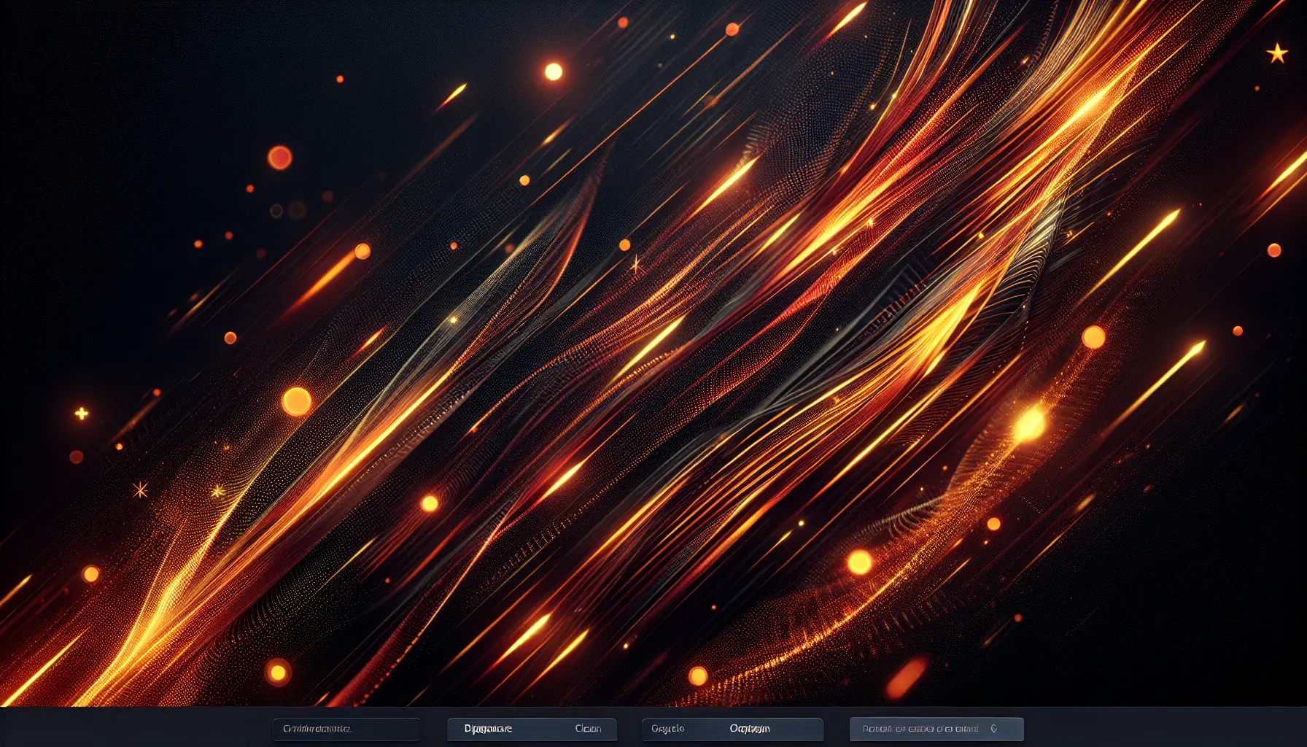
Task: Click the faint four-point sparkle amid the streaks
Action: click(636, 265)
